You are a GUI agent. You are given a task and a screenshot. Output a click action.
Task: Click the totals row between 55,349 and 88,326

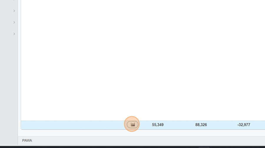click(x=179, y=125)
